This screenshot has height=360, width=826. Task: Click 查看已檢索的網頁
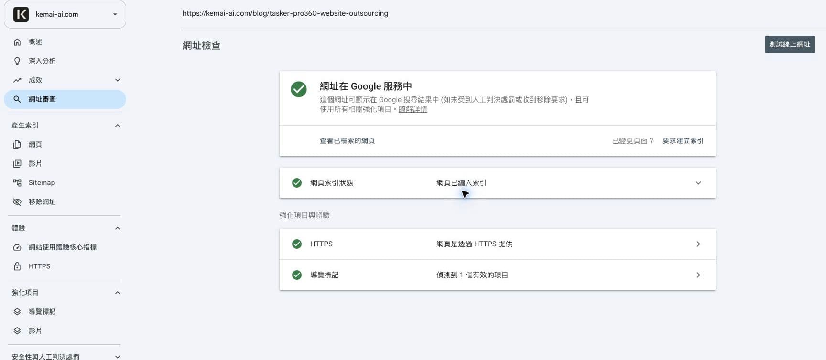tap(347, 141)
